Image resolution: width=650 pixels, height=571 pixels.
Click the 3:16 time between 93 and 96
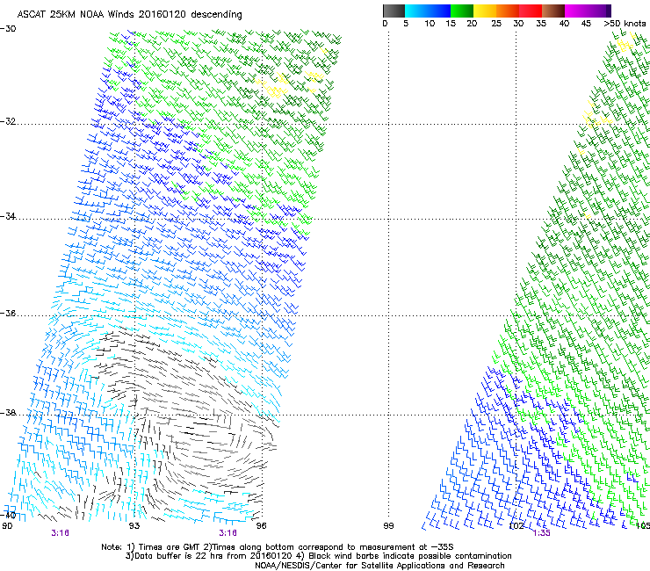click(x=228, y=533)
